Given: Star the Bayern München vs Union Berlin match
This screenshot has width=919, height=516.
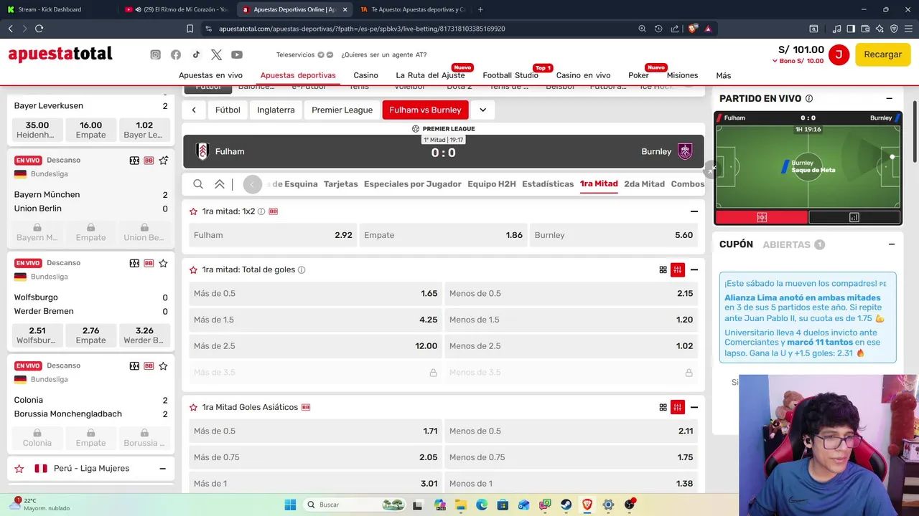Looking at the screenshot, I should (x=164, y=161).
